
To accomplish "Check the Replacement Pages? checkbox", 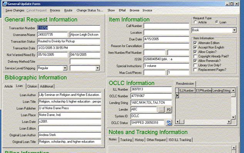I will (x=195, y=70).
